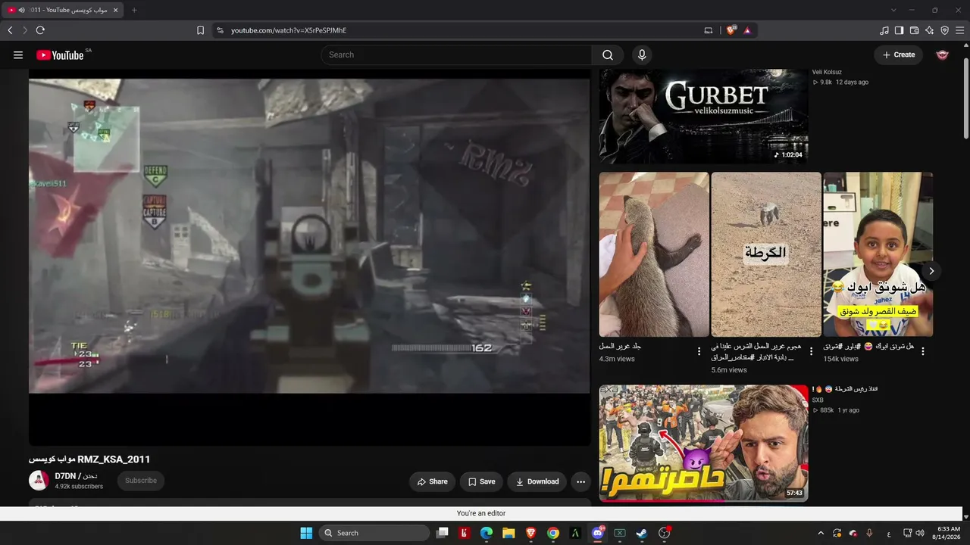This screenshot has width=970, height=545.
Task: Open network and volume quick settings
Action: tap(914, 533)
